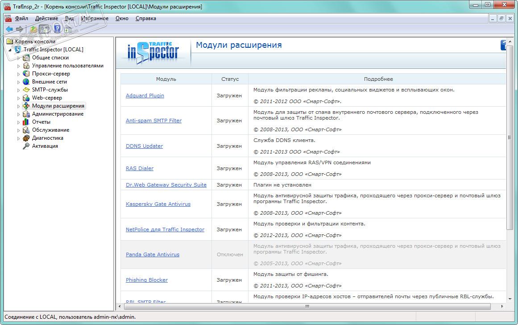Expand the Web-сервер tree node
The image size is (518, 325).
(x=18, y=98)
